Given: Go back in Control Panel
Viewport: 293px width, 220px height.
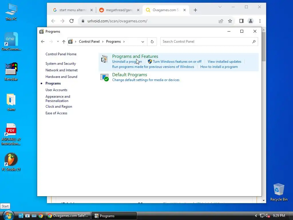Looking at the screenshot, I should pyautogui.click(x=43, y=42).
